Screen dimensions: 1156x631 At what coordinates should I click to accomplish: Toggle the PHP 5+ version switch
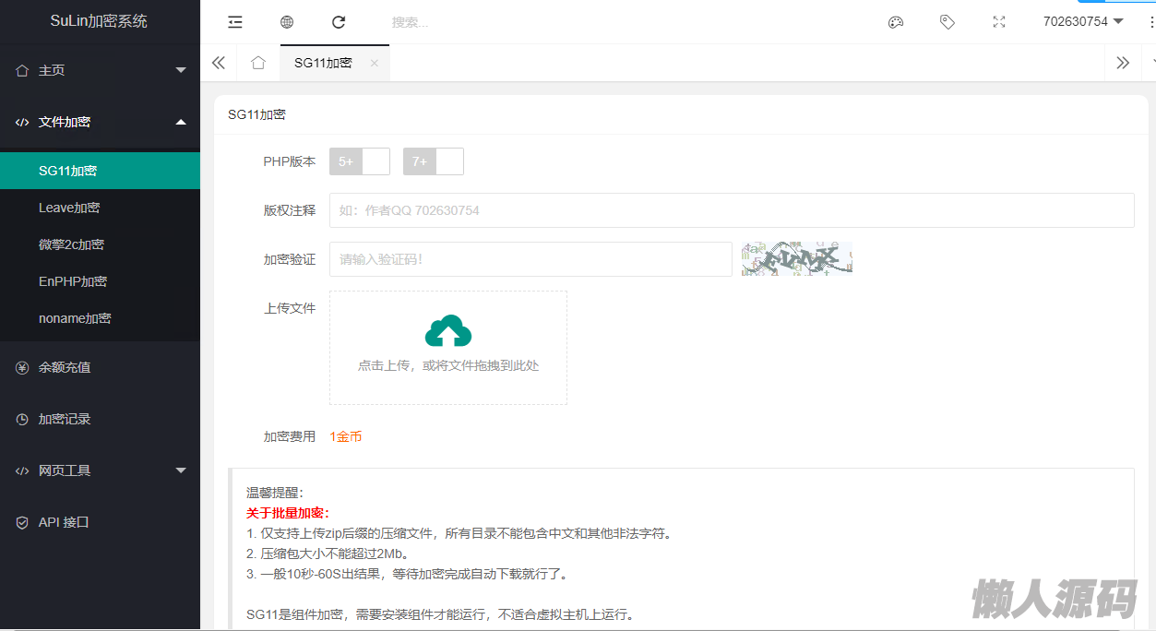pyautogui.click(x=360, y=161)
